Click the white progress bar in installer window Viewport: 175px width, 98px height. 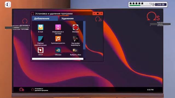coord(58,59)
